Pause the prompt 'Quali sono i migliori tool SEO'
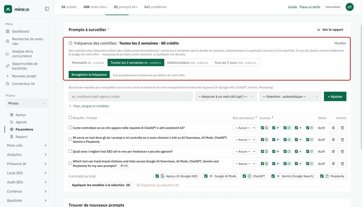362x207 pixels. (x=333, y=151)
